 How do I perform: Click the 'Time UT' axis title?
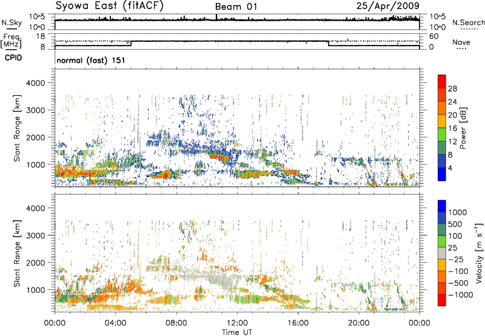tap(237, 332)
